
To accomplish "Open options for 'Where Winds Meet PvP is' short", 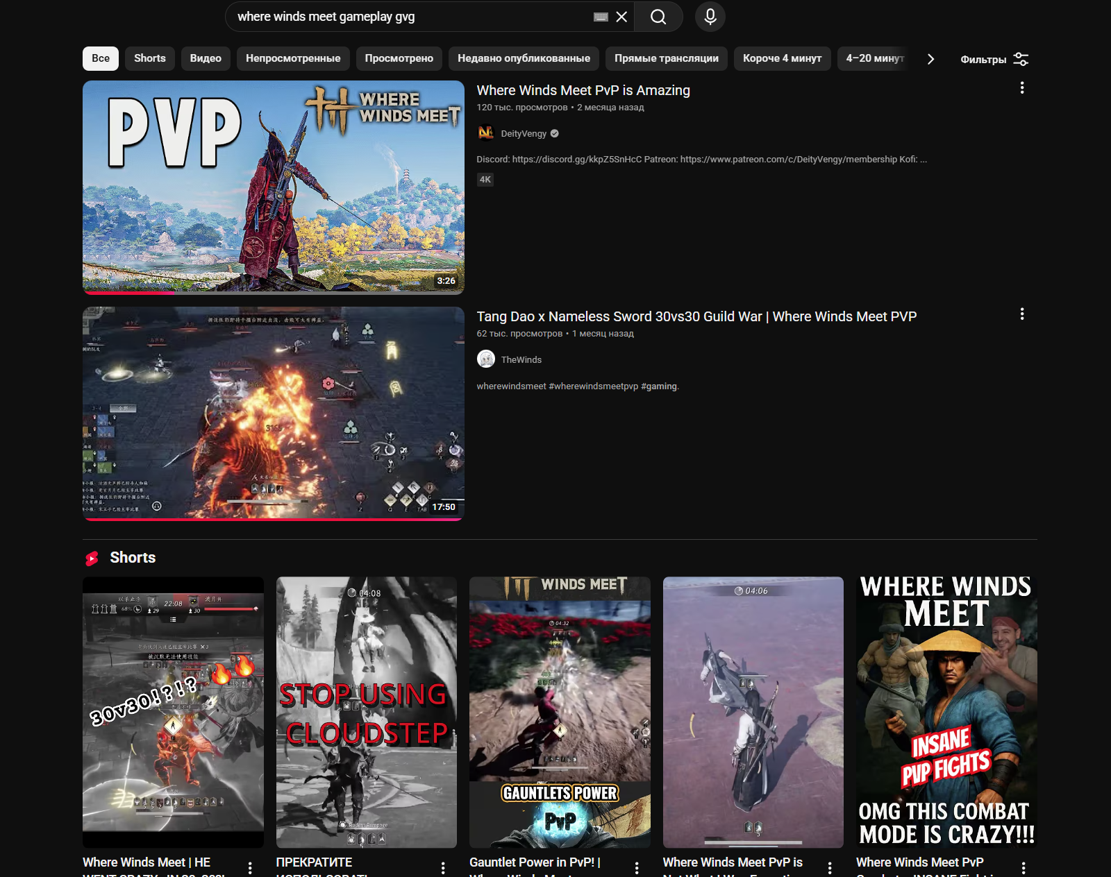I will tap(830, 868).
